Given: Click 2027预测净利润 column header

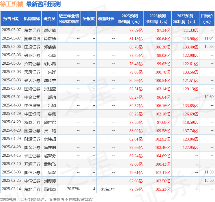Looking at the screenshot, I should [x=185, y=19].
